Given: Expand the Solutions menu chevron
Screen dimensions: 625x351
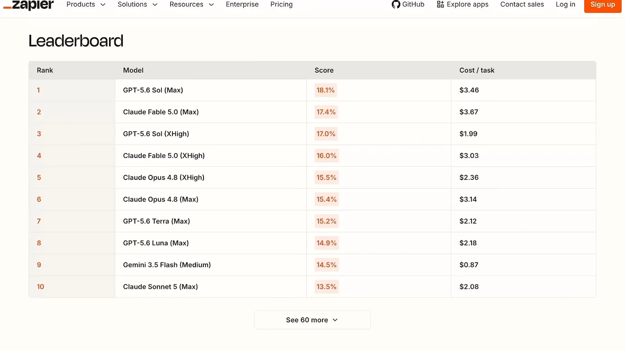Looking at the screenshot, I should (155, 5).
